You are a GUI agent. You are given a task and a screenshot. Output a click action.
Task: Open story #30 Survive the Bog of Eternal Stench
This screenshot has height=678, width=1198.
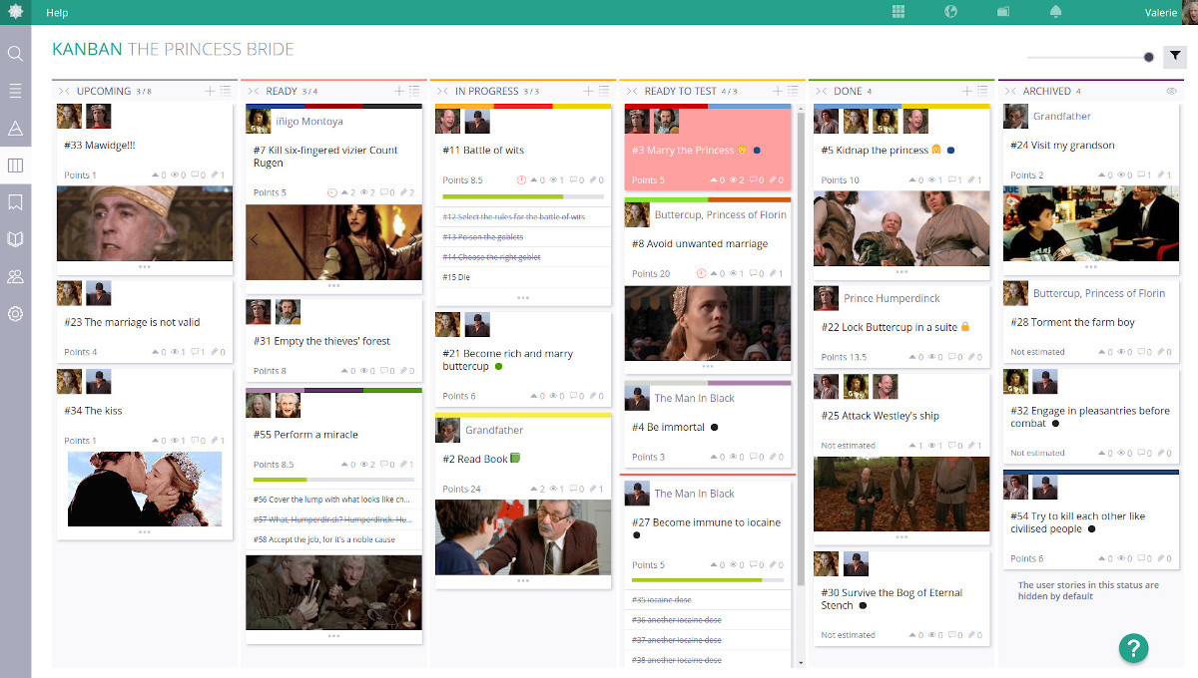(x=892, y=599)
